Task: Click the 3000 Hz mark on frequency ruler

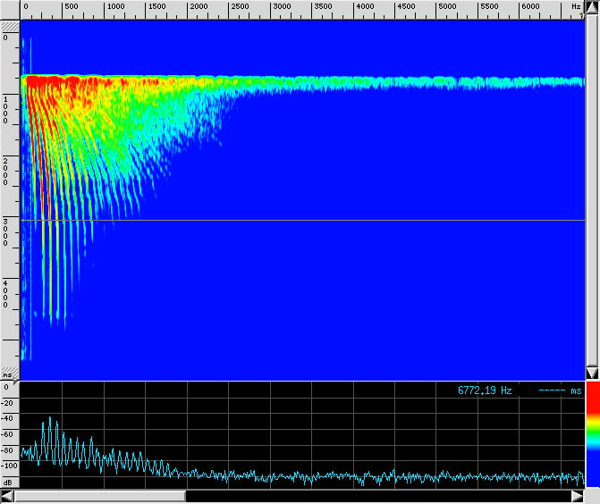Action: (x=281, y=6)
